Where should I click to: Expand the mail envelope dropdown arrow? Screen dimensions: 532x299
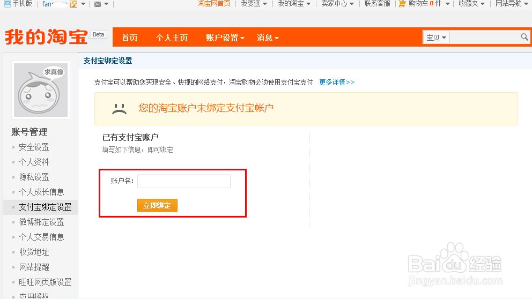tap(106, 4)
